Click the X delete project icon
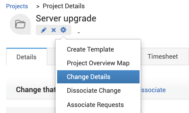 coord(54,30)
